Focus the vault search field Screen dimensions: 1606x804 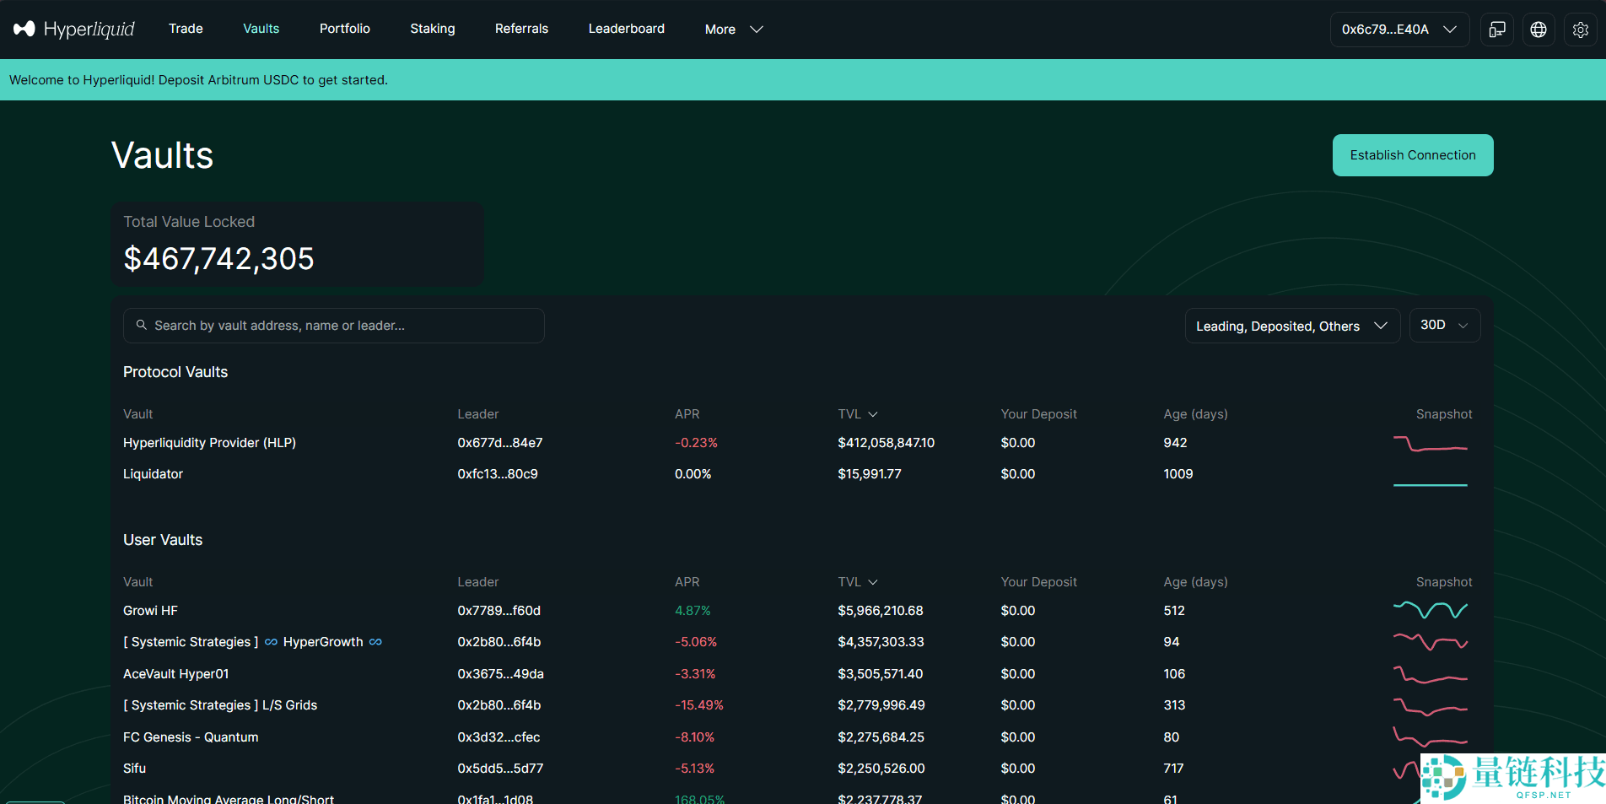pos(334,326)
